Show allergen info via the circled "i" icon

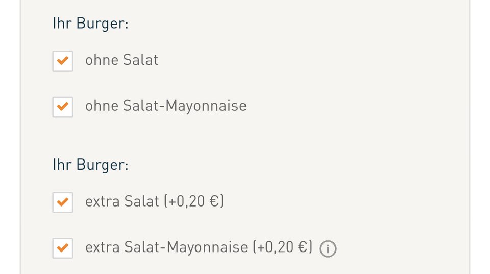click(x=328, y=249)
